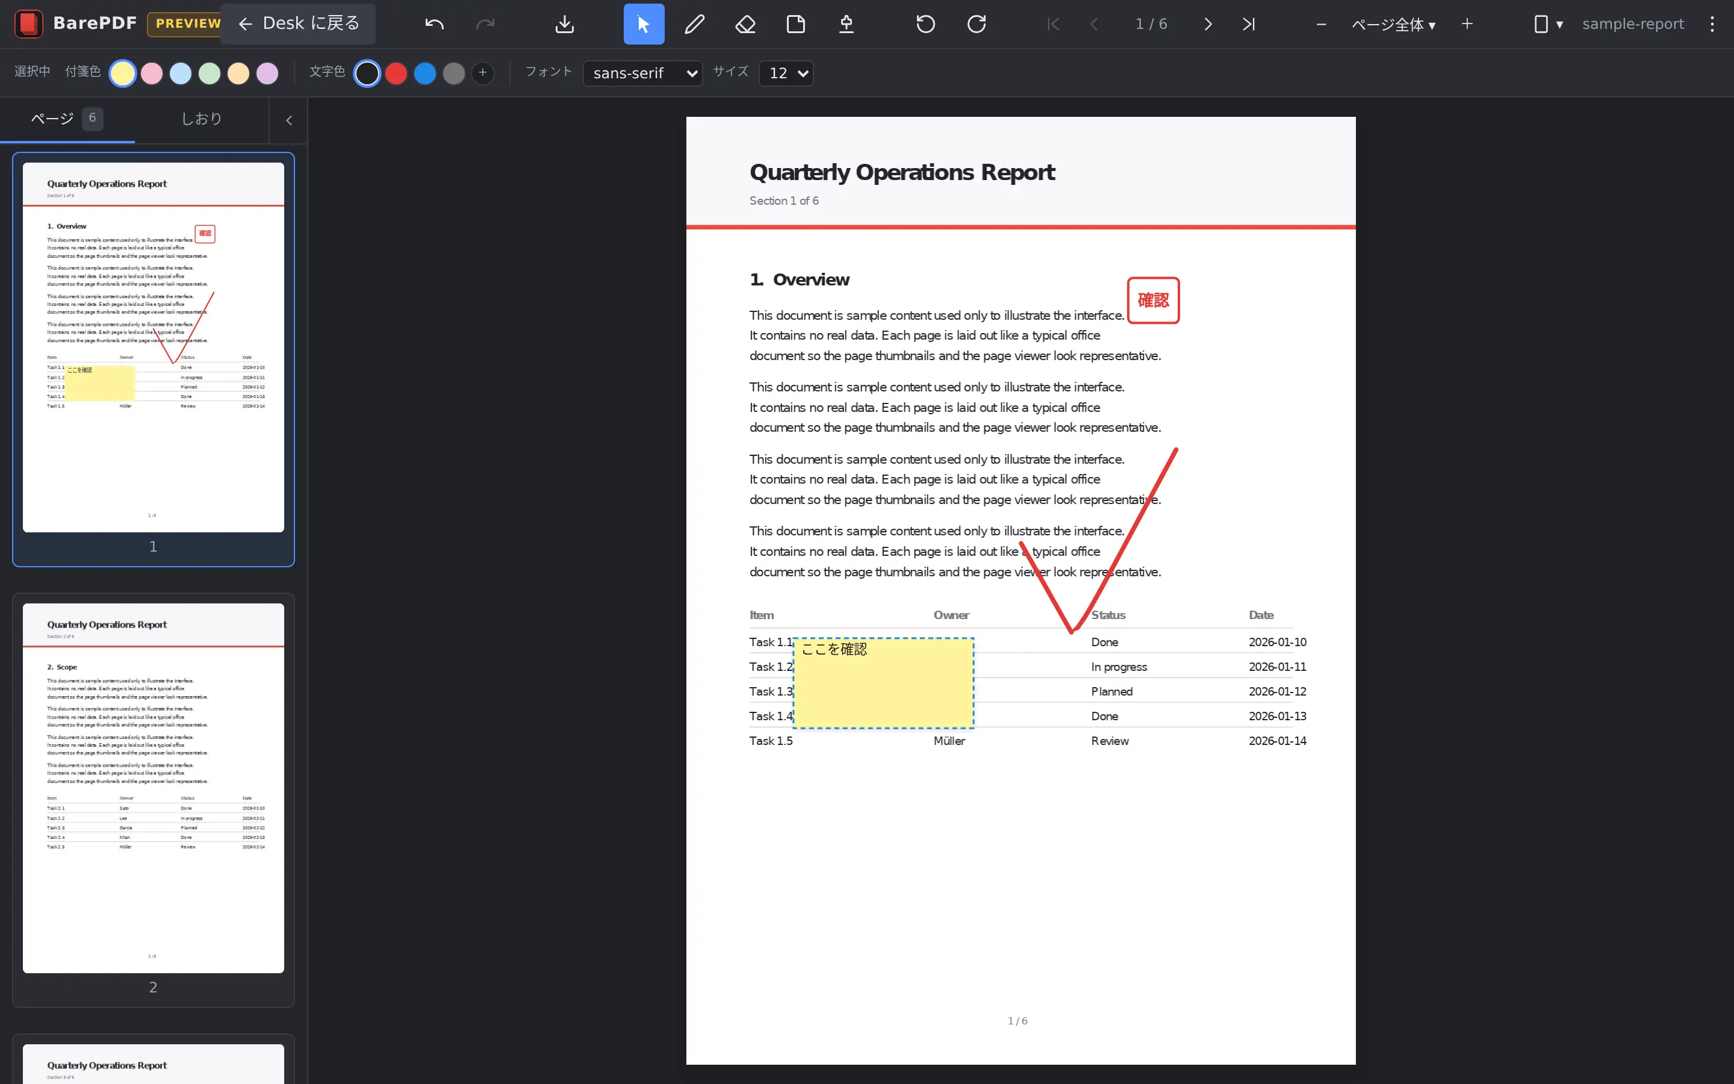Image resolution: width=1734 pixels, height=1084 pixels.
Task: Click the In progress status cell
Action: [x=1119, y=667]
